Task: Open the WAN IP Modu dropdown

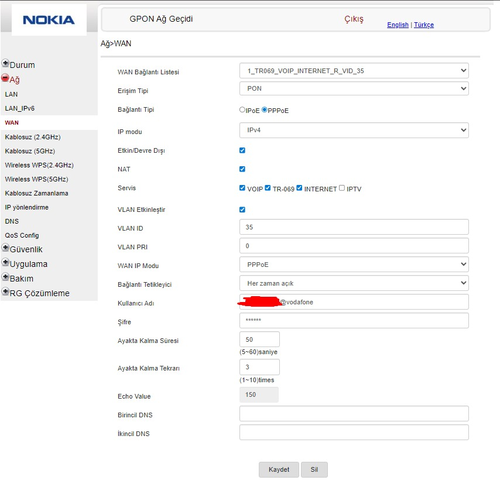Action: 354,265
